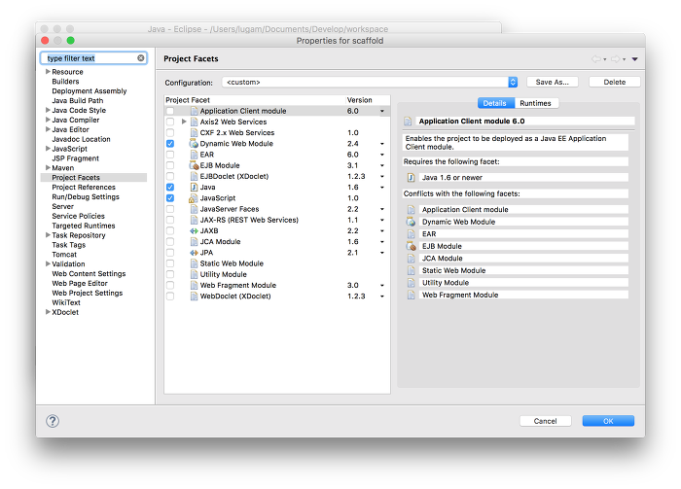The height and width of the screenshot is (489, 681).
Task: Click the Java 1.6 or newer icon
Action: coord(411,178)
